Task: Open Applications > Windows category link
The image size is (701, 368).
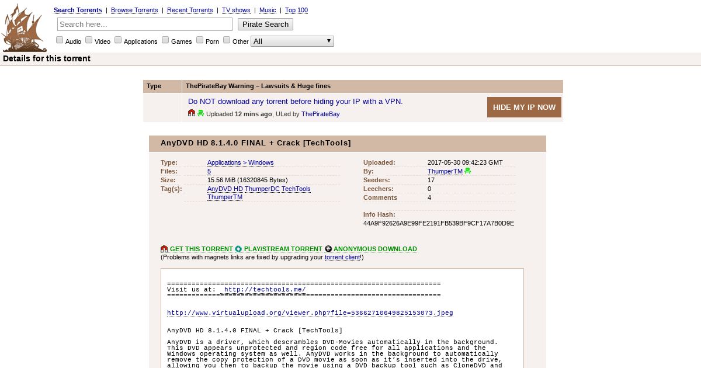Action: (x=240, y=162)
